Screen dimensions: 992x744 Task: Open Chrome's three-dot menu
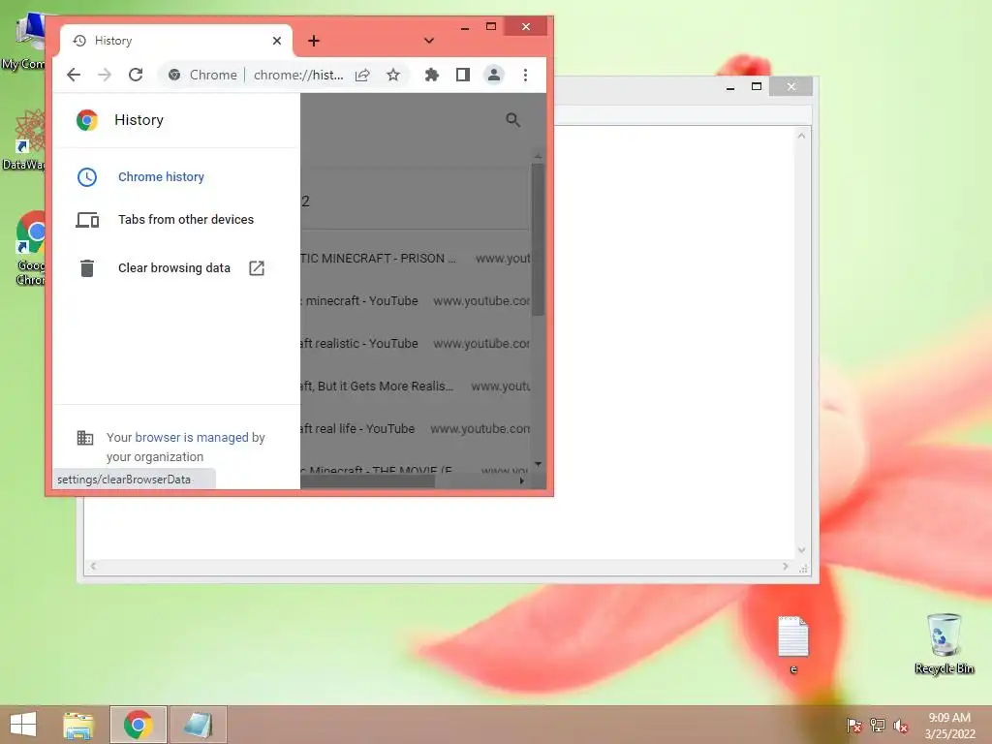(525, 75)
